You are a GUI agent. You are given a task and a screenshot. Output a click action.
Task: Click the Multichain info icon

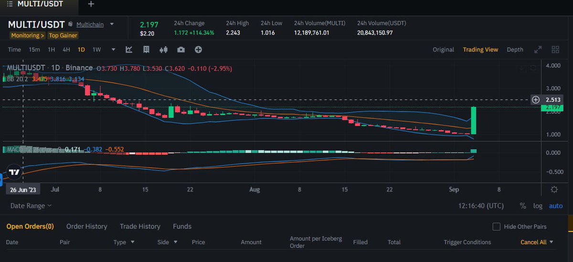pyautogui.click(x=70, y=24)
